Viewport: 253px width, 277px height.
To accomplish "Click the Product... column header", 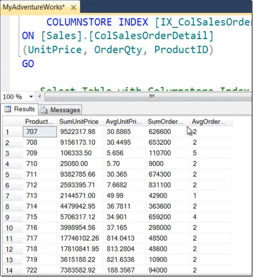I will 40,122.
